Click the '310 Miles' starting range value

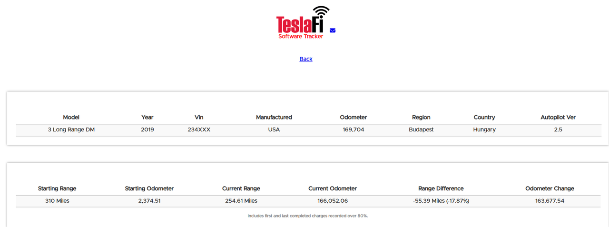[x=57, y=201]
